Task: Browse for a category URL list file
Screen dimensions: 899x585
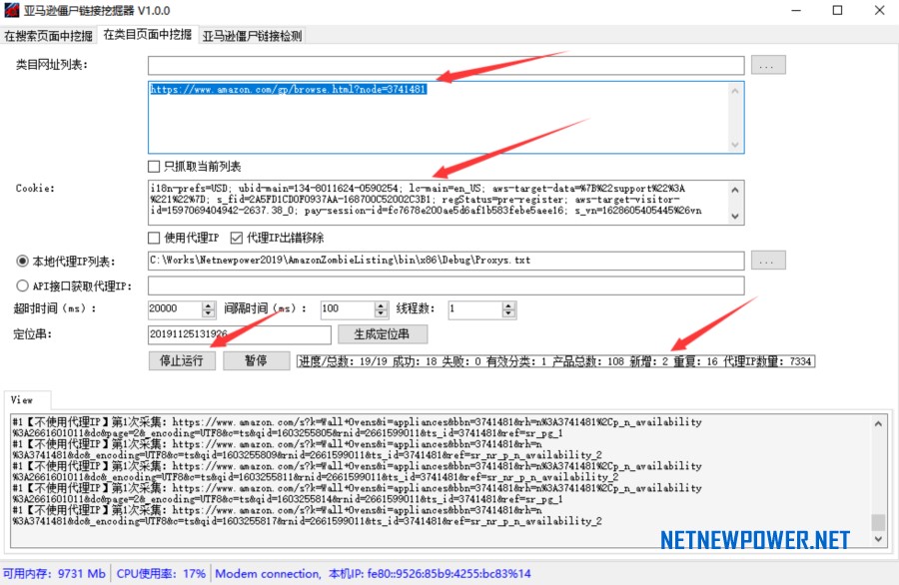Action: [x=768, y=65]
